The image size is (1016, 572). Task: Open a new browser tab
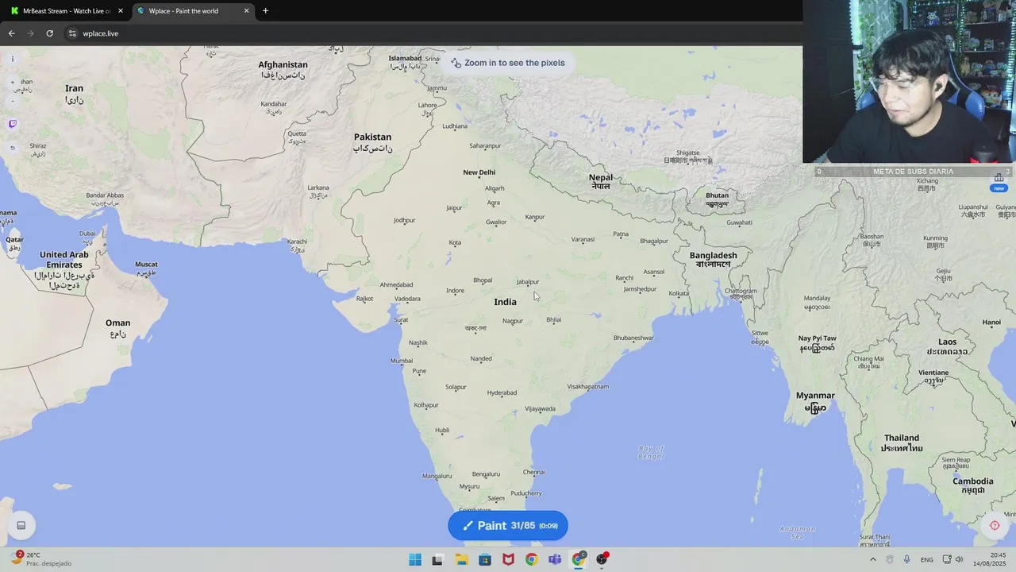coord(265,11)
